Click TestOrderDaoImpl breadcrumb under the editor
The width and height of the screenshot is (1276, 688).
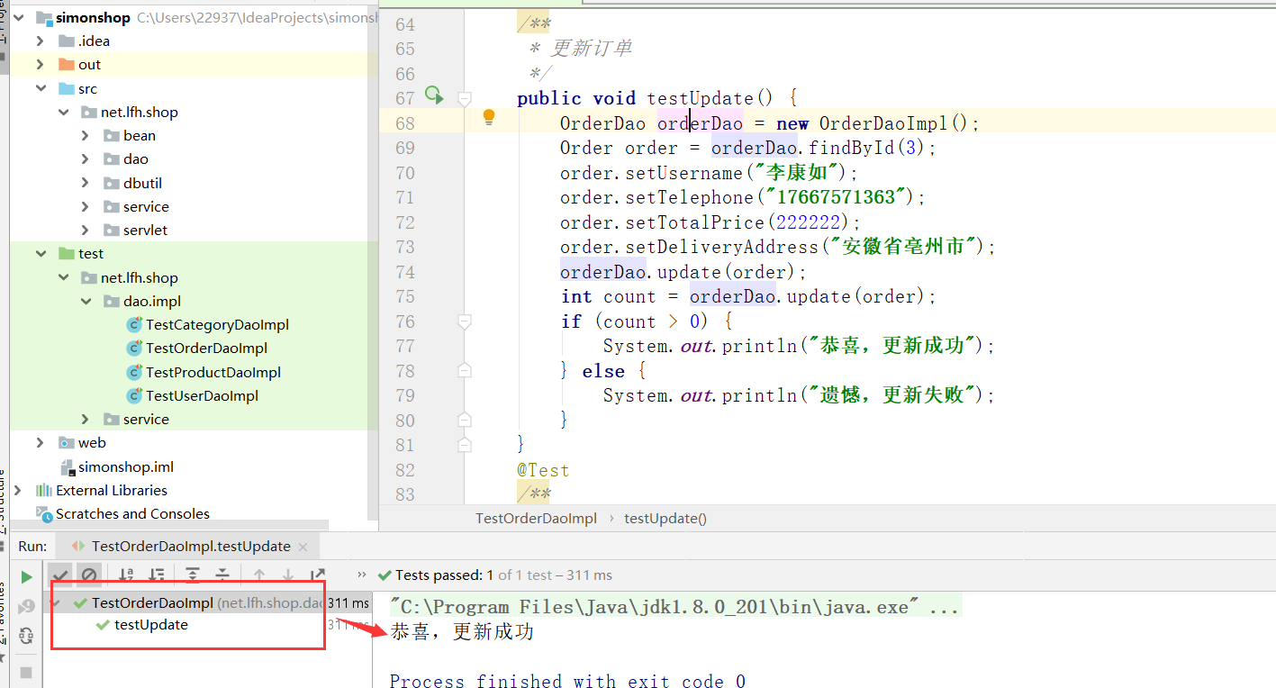pyautogui.click(x=536, y=518)
